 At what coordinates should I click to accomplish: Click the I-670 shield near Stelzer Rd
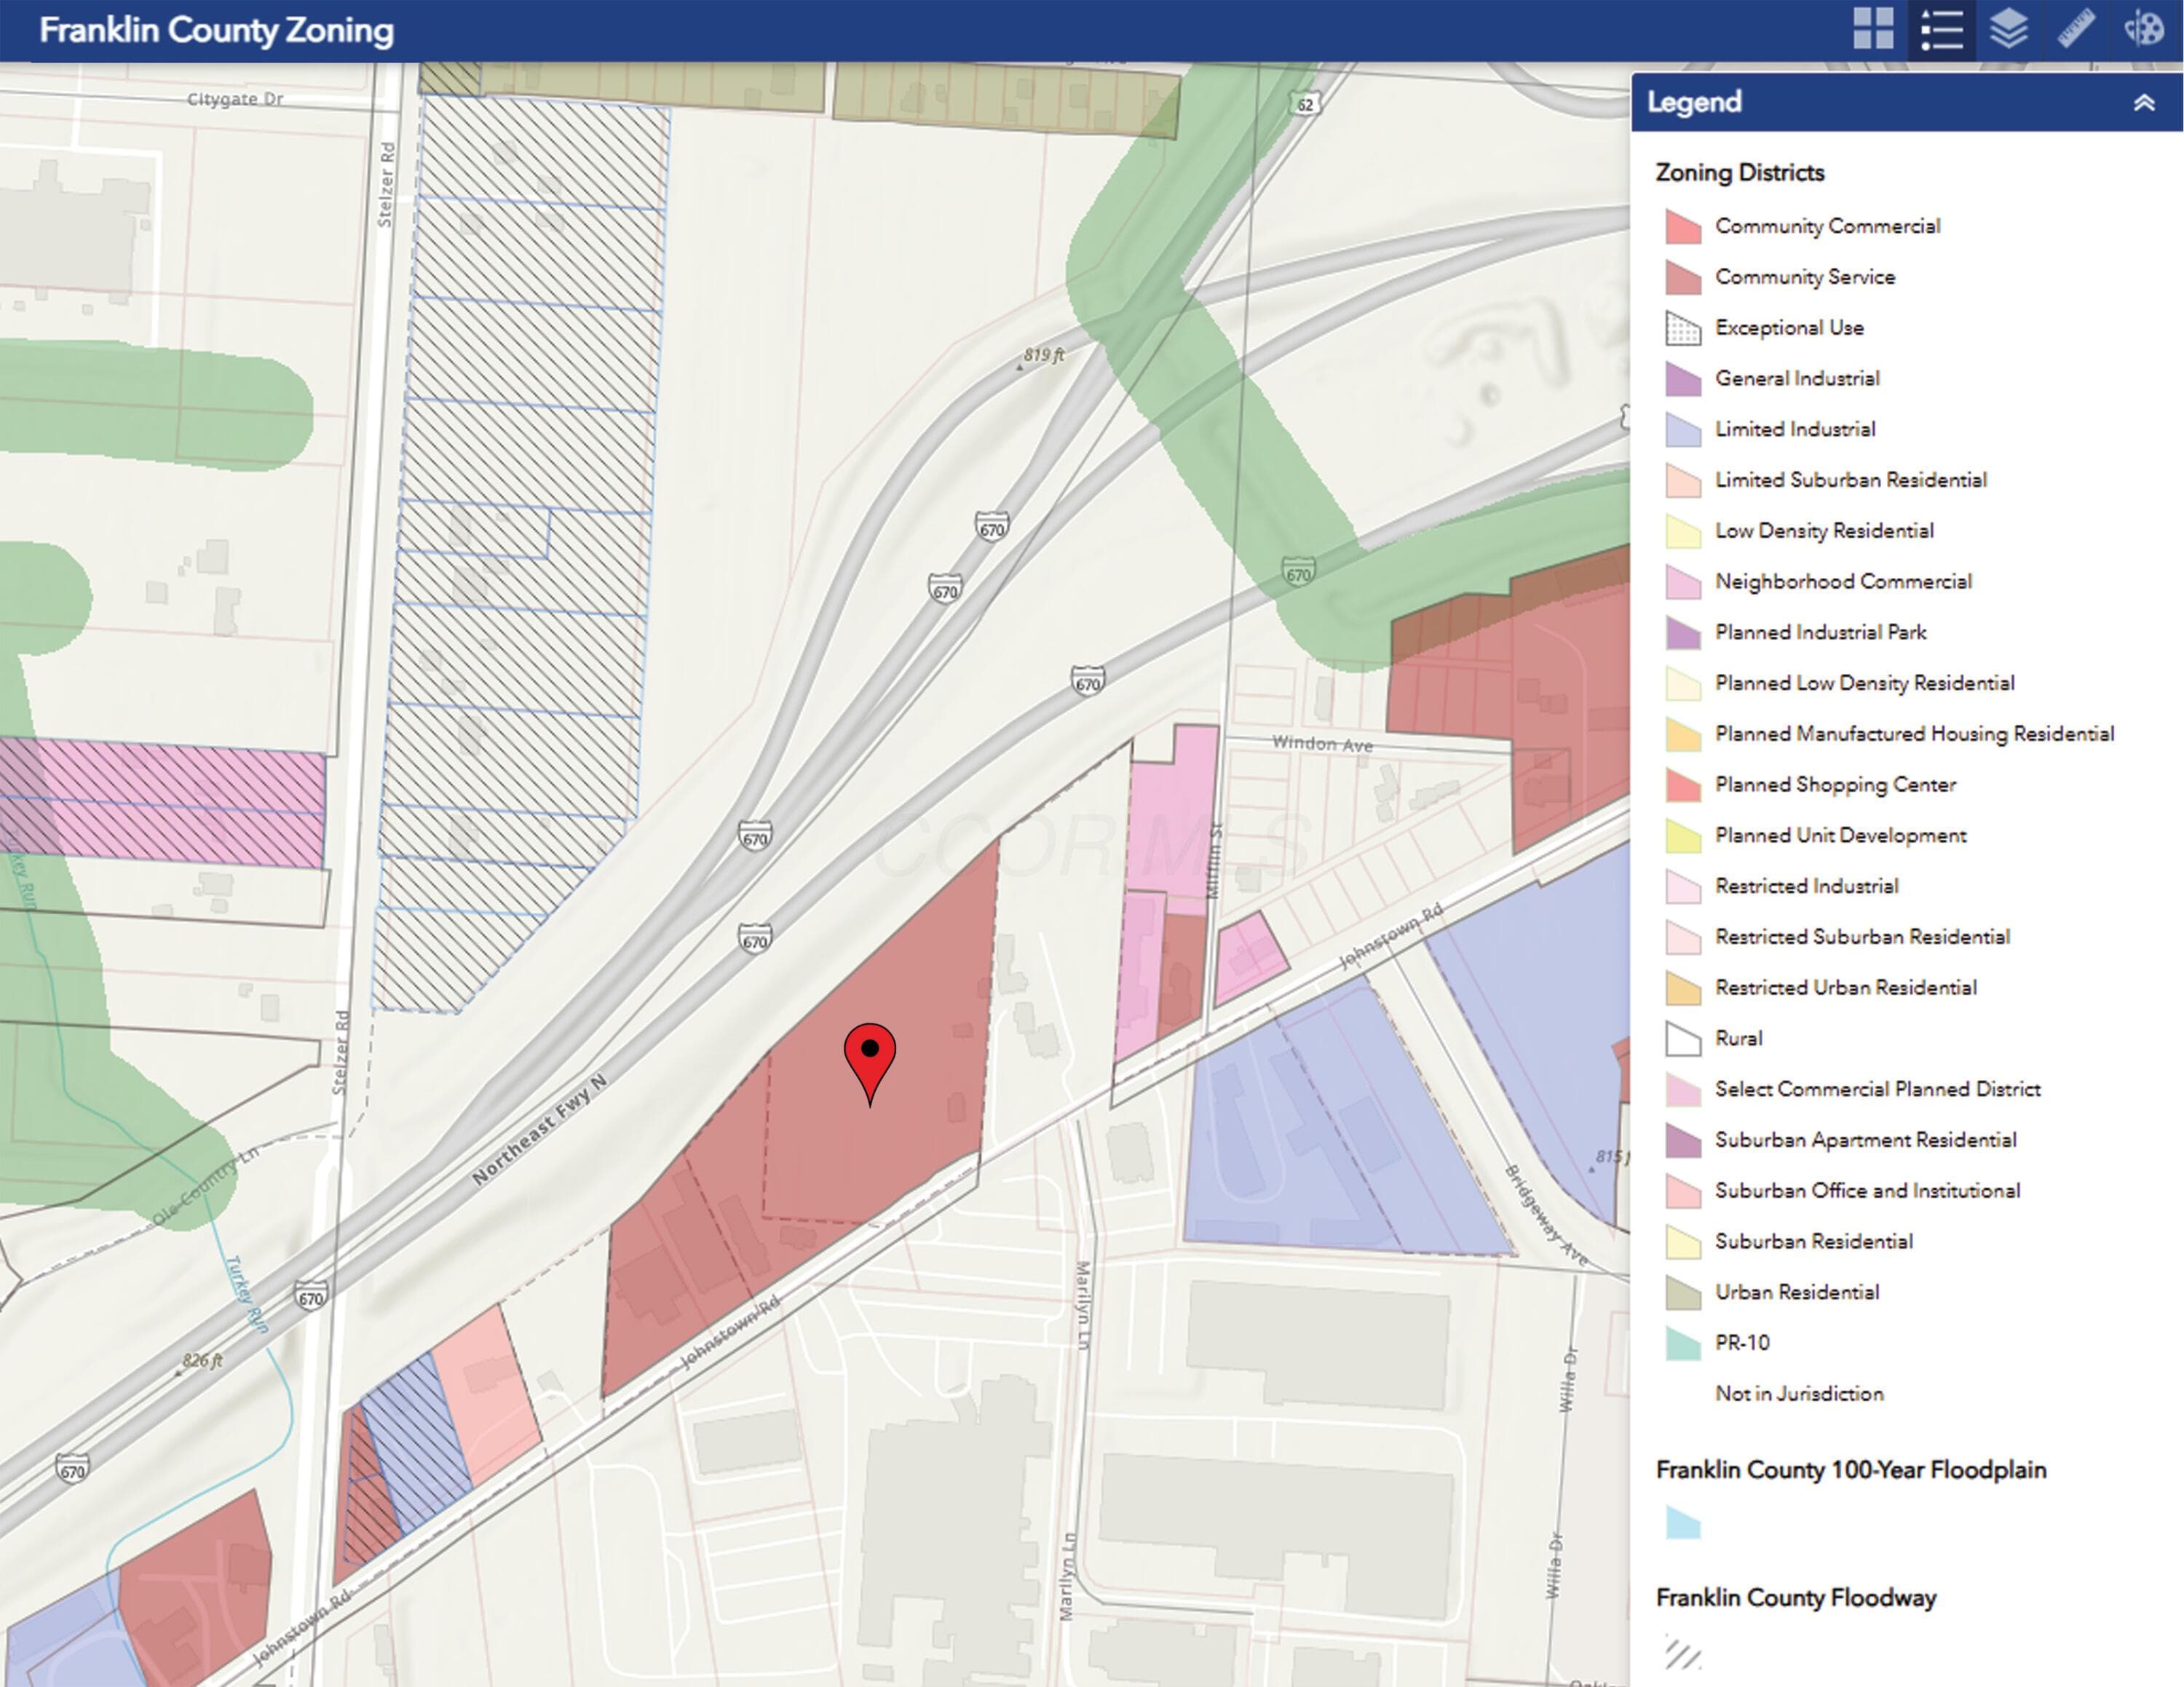click(311, 1297)
